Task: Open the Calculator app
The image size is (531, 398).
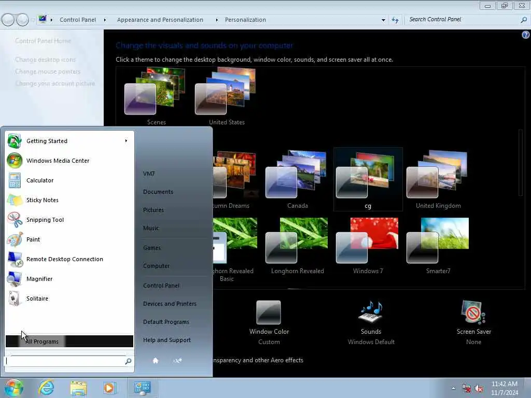Action: [x=69, y=180]
